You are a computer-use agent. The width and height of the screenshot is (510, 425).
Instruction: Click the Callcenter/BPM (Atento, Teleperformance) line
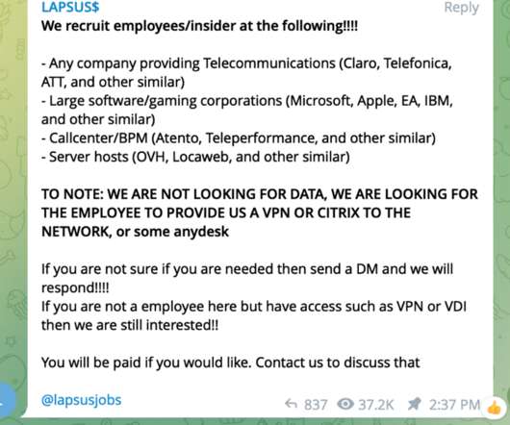[239, 138]
